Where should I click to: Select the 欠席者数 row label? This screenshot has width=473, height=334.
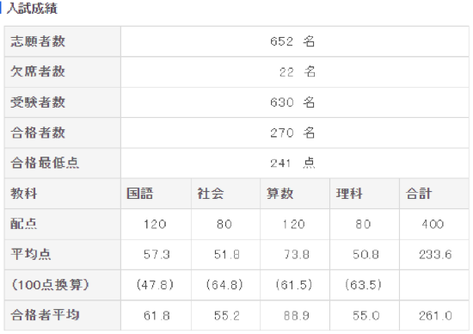point(38,71)
